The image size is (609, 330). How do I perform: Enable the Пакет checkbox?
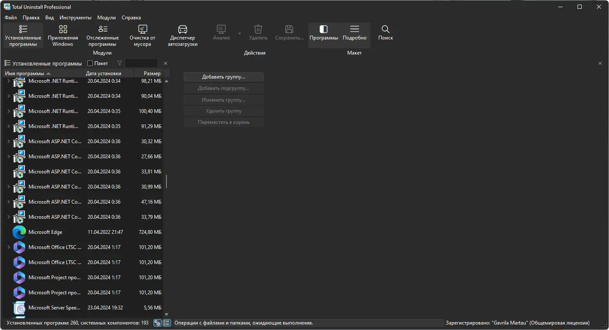coord(90,63)
